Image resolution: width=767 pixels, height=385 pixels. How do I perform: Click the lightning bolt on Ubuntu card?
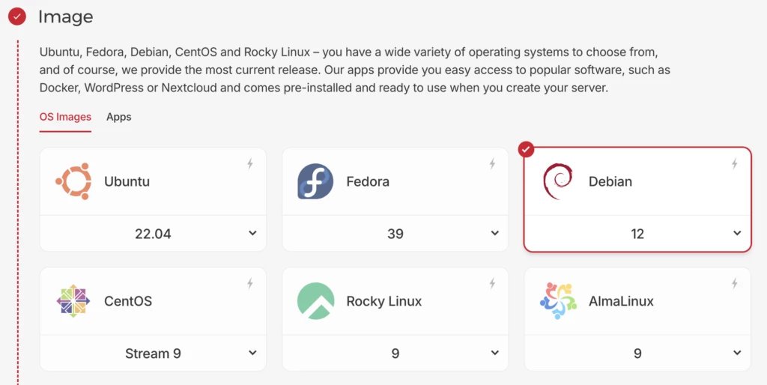pos(250,164)
